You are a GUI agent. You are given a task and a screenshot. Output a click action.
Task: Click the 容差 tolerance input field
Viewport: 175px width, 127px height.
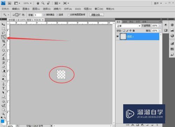coord(38,15)
